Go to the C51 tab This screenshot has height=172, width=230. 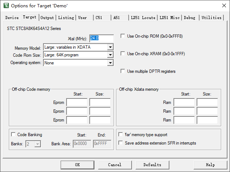point(99,18)
